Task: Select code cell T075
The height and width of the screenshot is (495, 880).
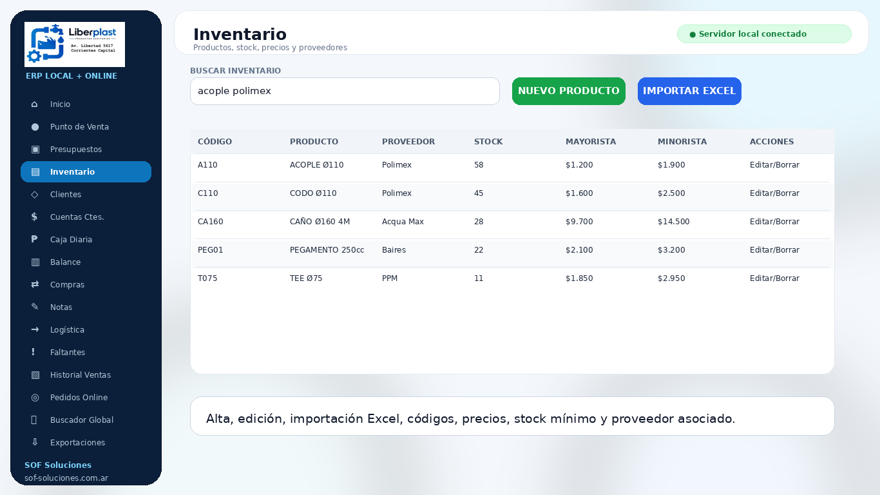Action: 207,278
